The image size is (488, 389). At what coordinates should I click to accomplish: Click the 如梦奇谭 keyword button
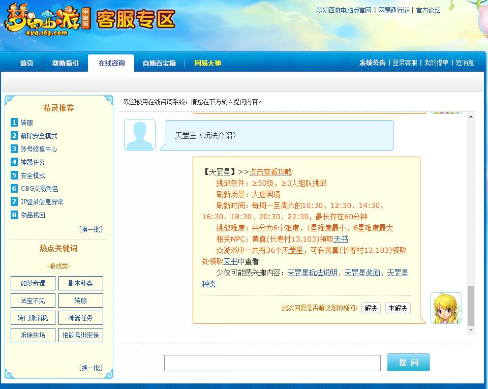point(33,283)
